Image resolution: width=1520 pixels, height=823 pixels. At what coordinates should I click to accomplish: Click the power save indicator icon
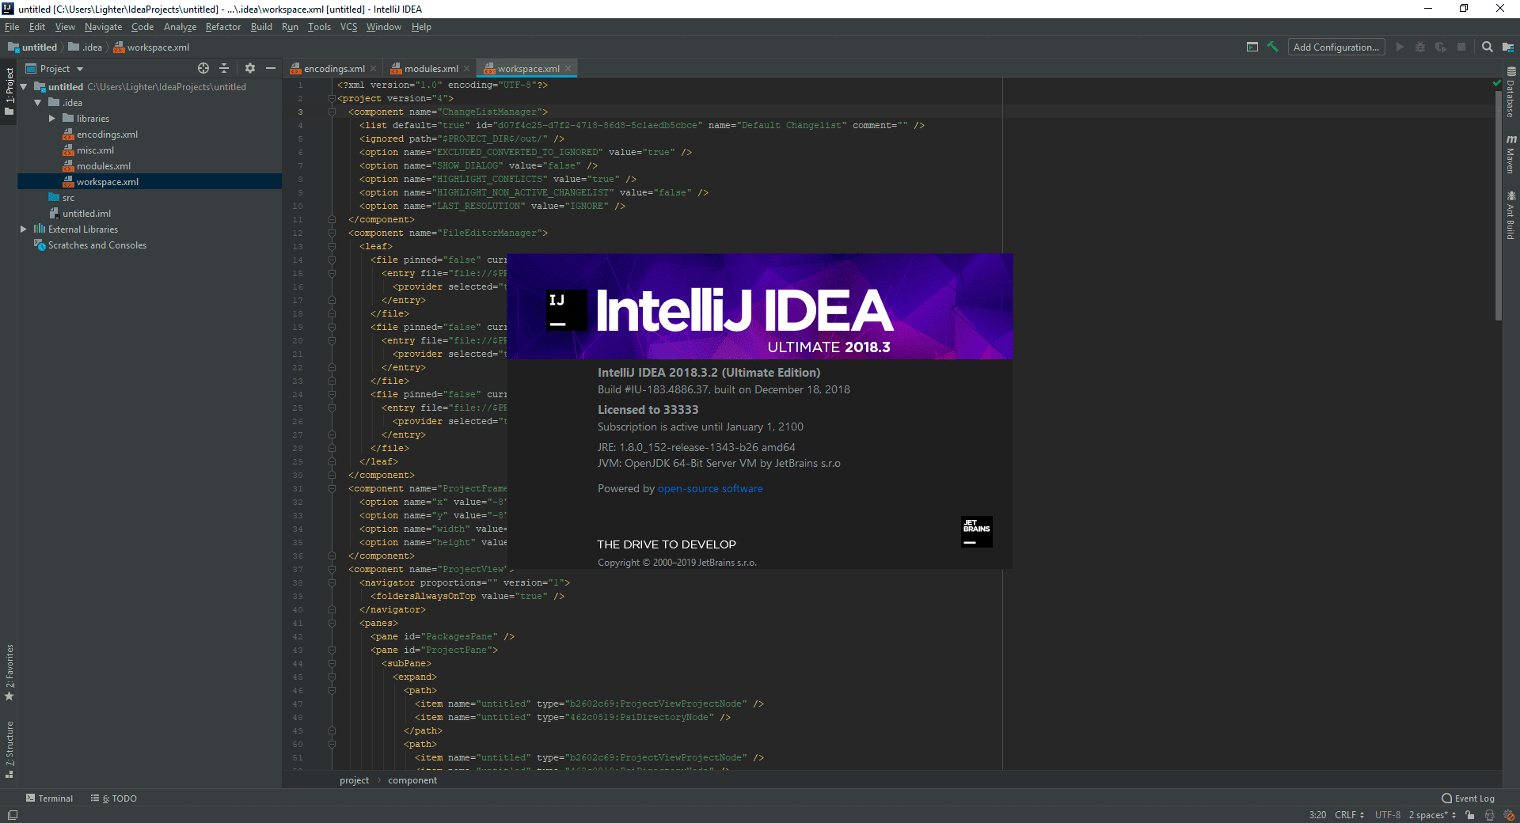(1509, 814)
